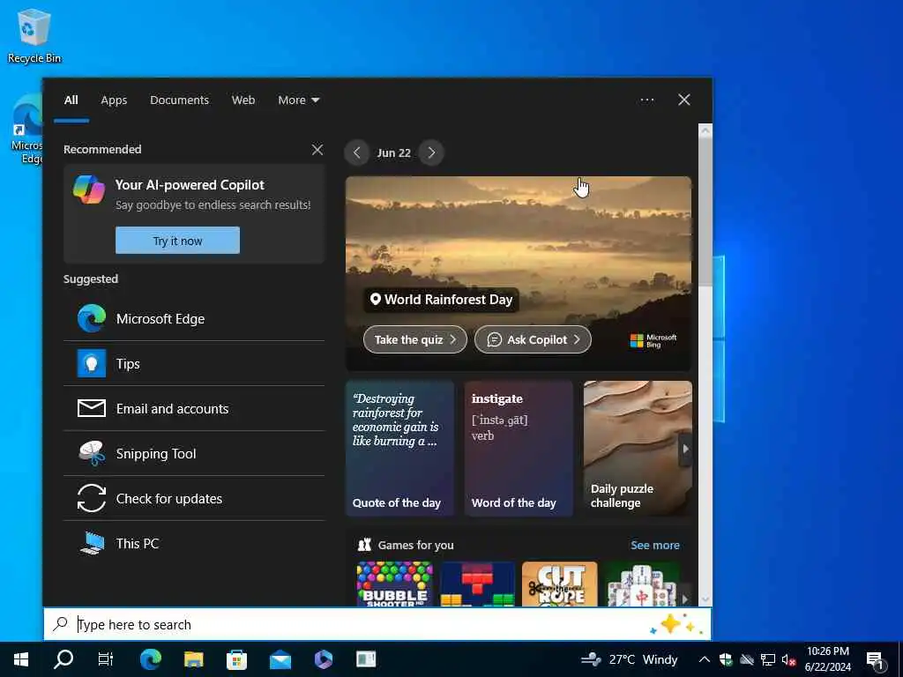Go to previous day in search highlights
903x677 pixels.
point(356,153)
